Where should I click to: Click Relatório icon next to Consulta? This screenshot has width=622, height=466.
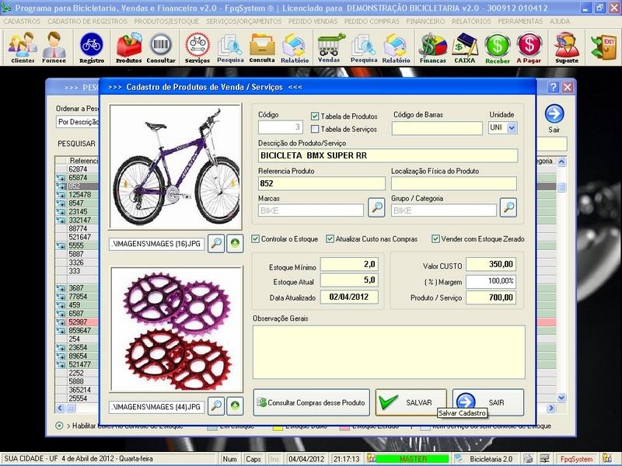pyautogui.click(x=295, y=47)
